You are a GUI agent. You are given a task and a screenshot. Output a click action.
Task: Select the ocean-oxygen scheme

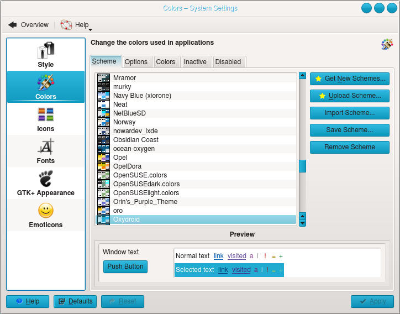click(196, 149)
